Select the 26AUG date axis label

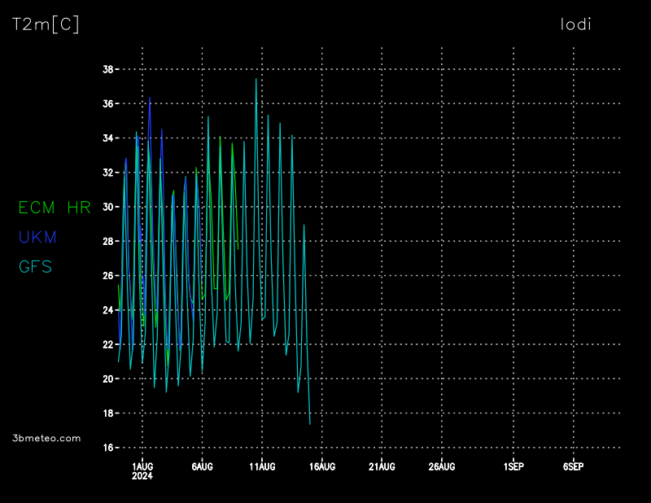[x=441, y=466]
